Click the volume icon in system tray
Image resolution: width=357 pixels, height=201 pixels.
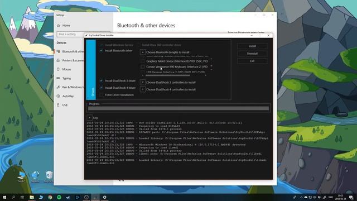[315, 197]
